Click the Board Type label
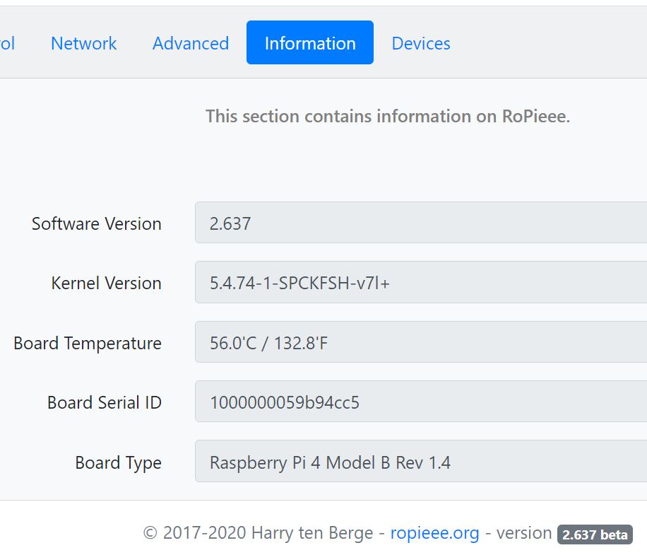This screenshot has height=555, width=647. tap(119, 462)
